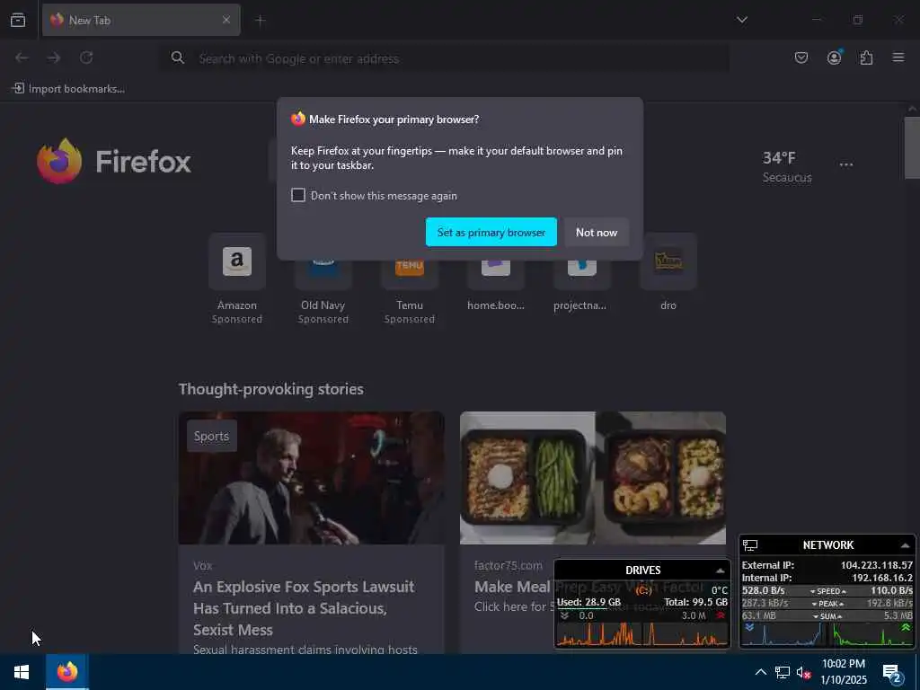Click the Used: 28.9 GB text

(588, 602)
